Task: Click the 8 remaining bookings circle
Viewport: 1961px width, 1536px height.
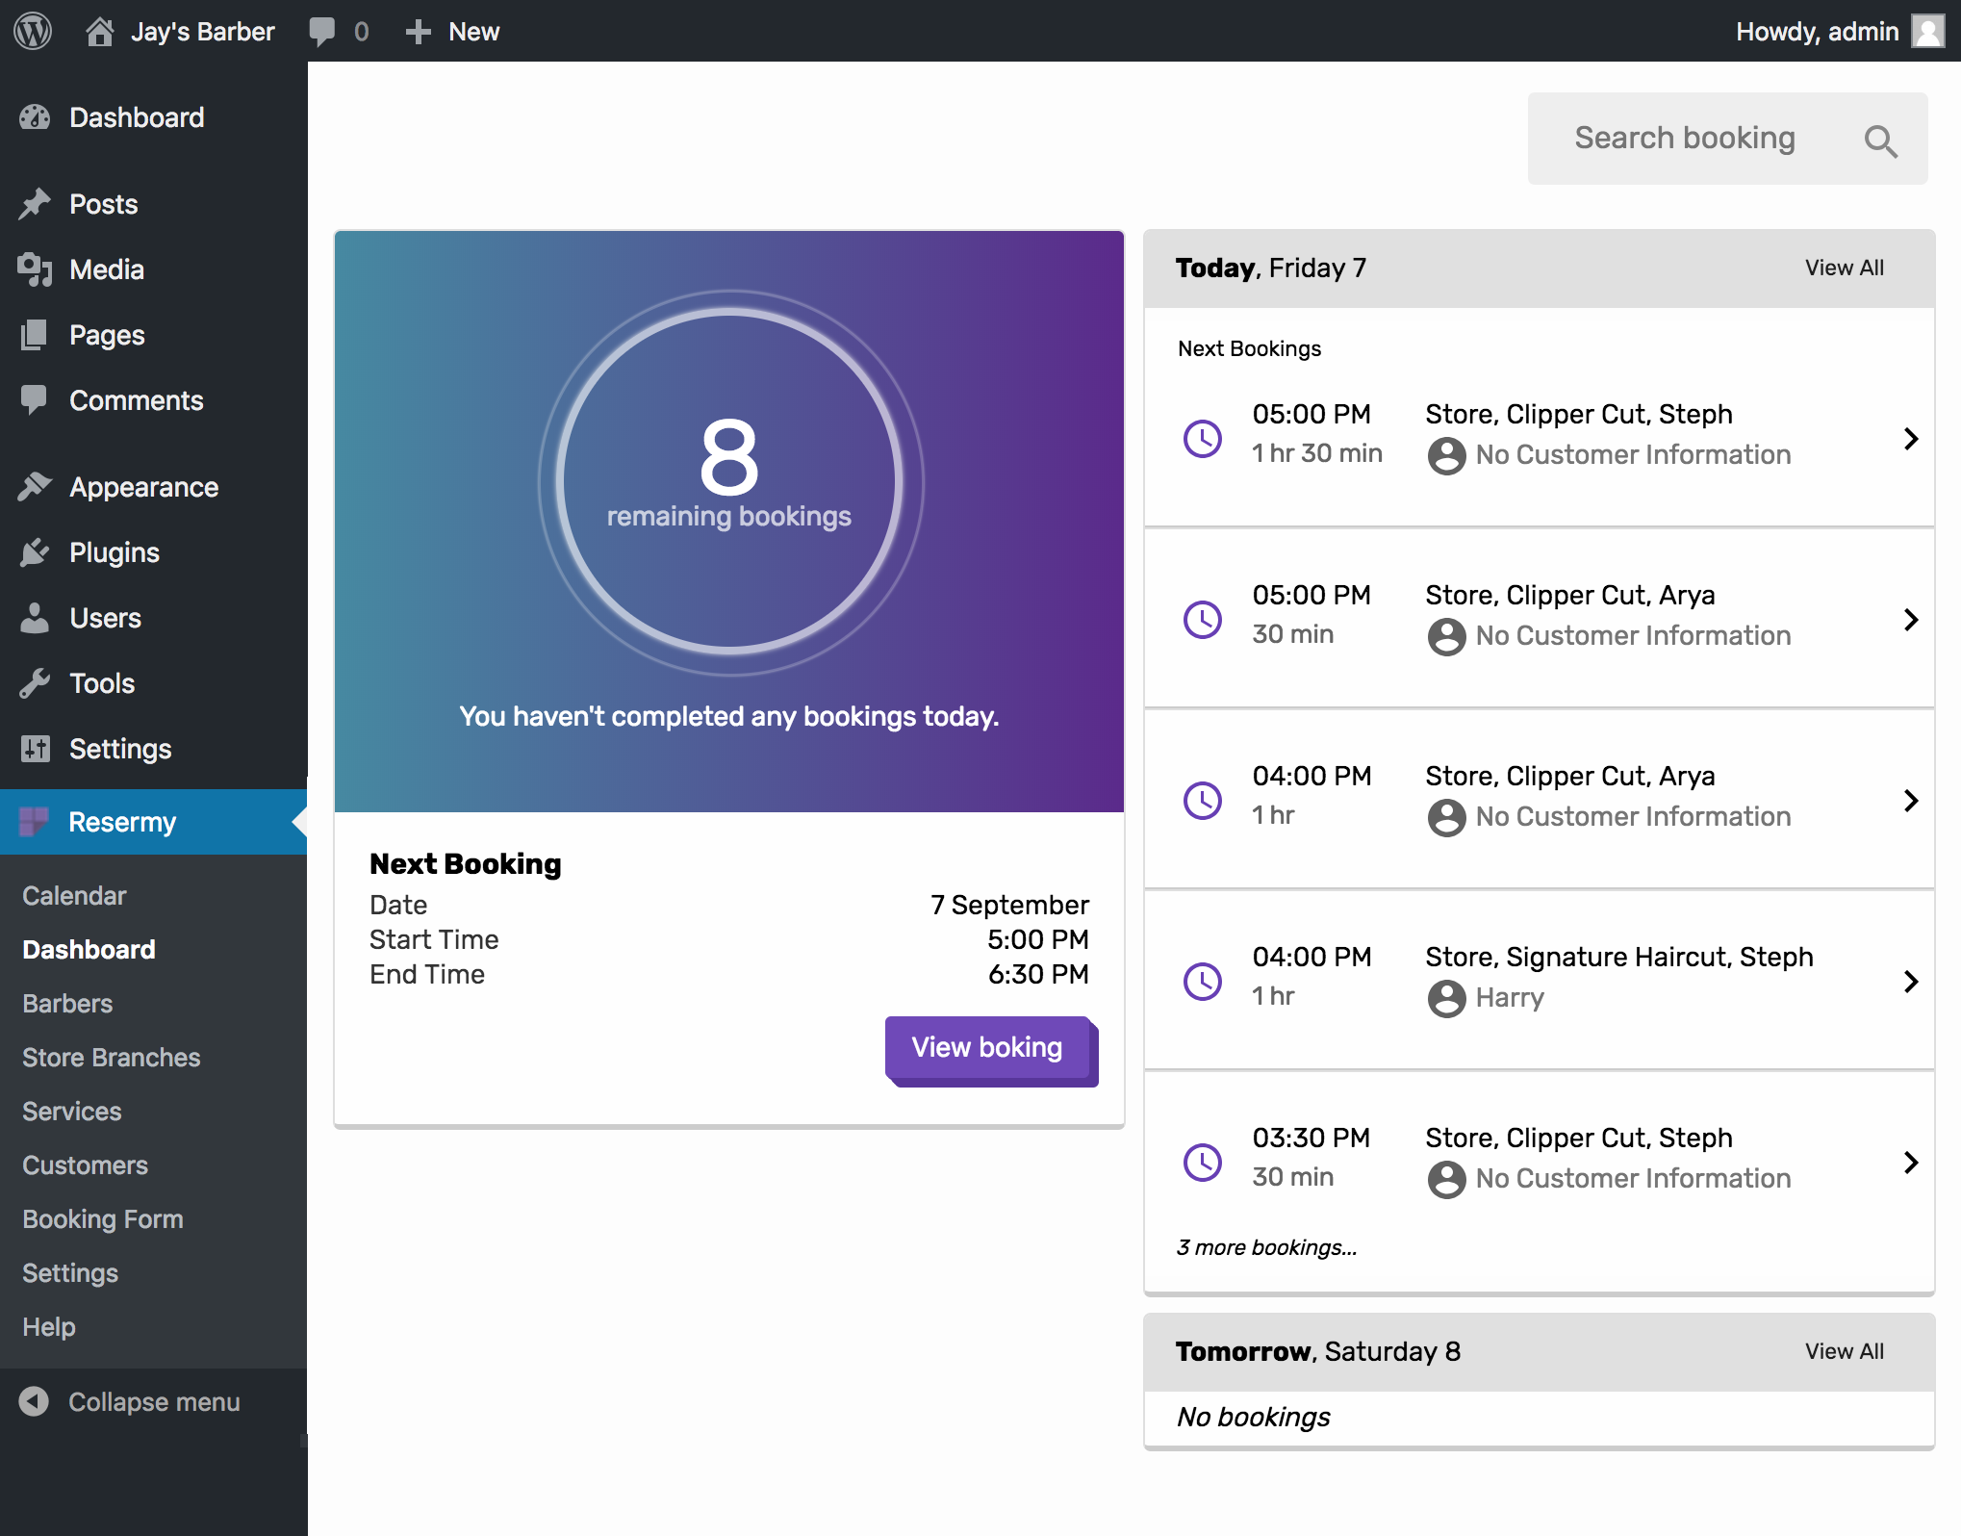Action: (x=729, y=481)
